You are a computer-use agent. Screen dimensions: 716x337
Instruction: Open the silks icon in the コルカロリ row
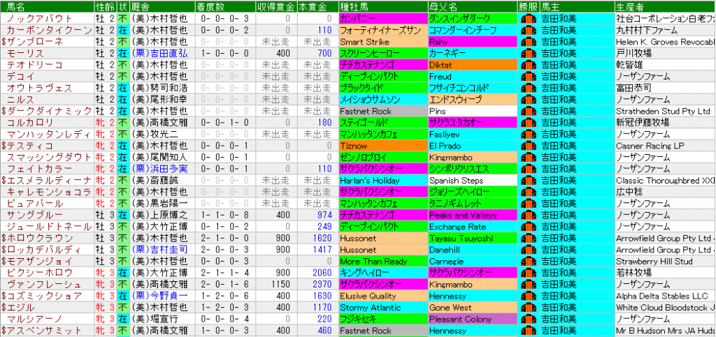(x=529, y=122)
